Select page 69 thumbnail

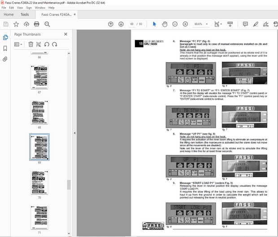[x=39, y=147]
